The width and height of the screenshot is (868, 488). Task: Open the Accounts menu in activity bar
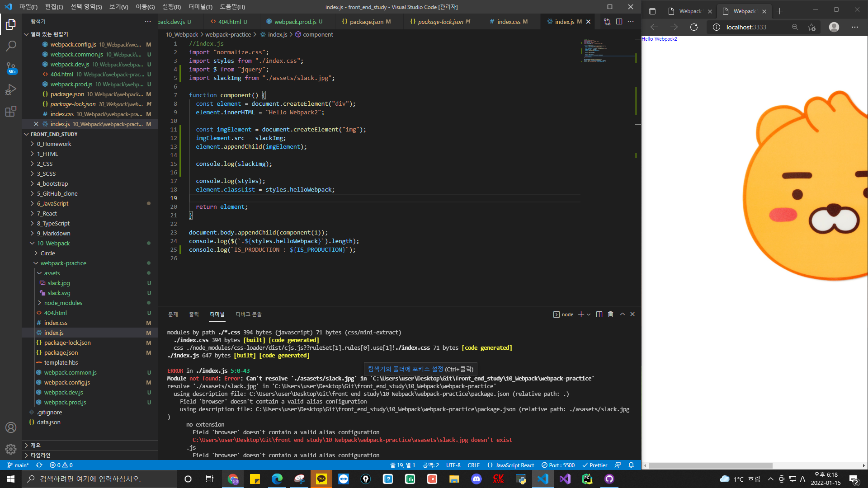pyautogui.click(x=11, y=427)
